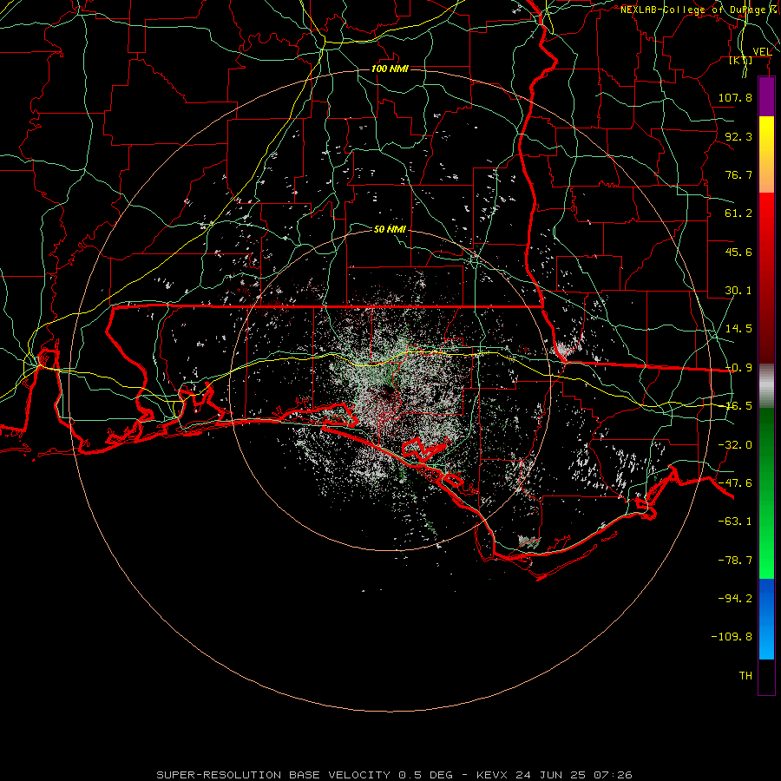
Task: Click the blue segment of the velocity color bar
Action: 766,619
